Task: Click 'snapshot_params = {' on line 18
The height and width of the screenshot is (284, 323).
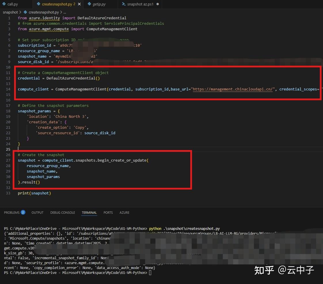Action: (x=39, y=111)
